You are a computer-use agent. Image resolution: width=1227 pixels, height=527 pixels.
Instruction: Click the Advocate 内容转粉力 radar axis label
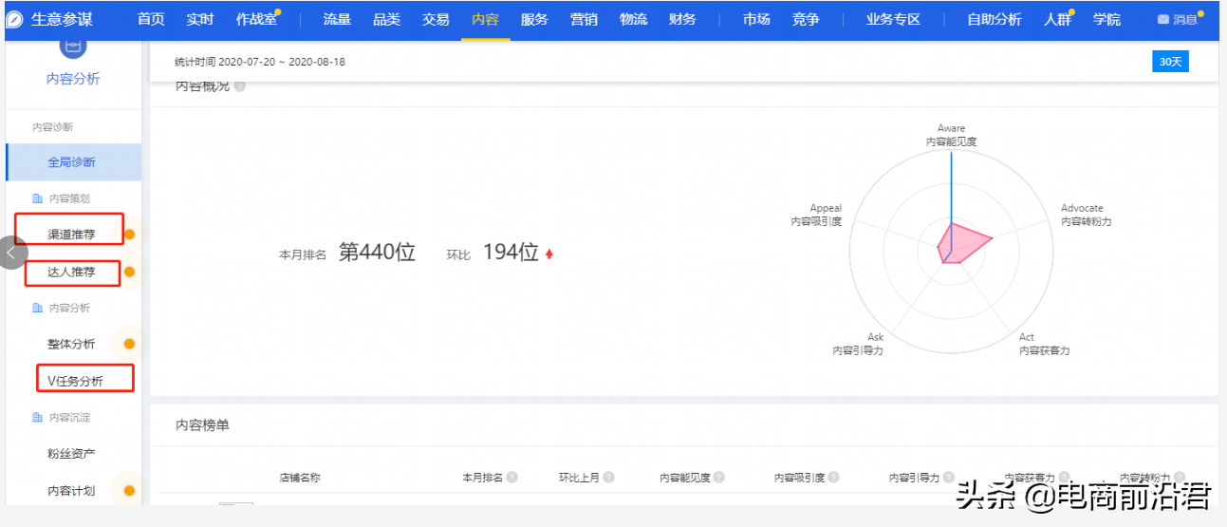1086,215
